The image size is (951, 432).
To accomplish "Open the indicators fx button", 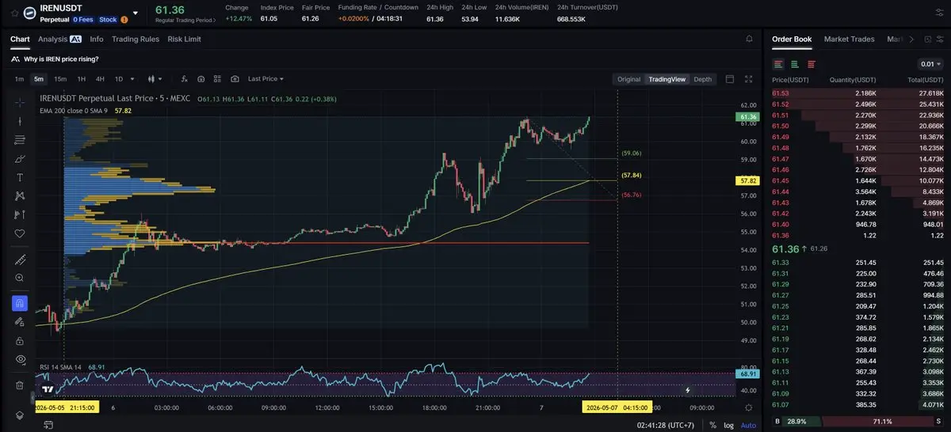I will click(184, 79).
